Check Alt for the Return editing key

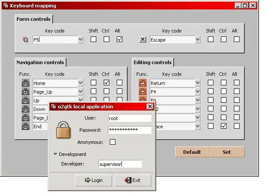(x=236, y=83)
